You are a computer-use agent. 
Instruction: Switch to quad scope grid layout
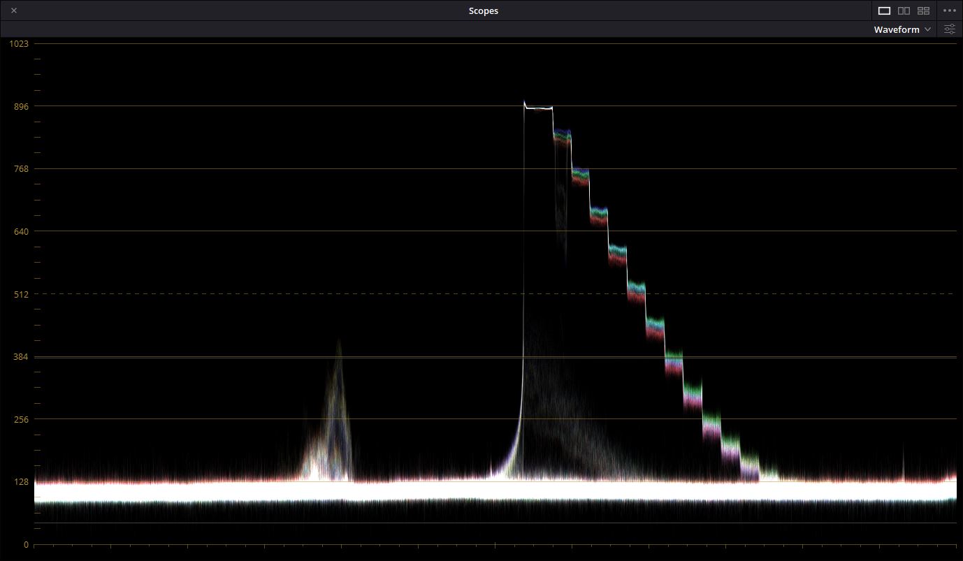point(923,10)
